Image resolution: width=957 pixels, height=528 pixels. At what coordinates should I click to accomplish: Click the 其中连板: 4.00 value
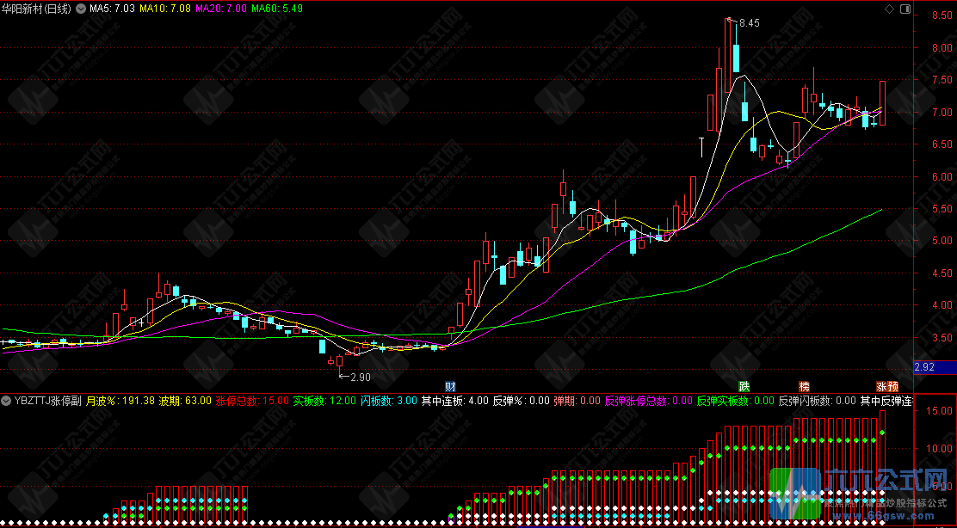coord(455,401)
